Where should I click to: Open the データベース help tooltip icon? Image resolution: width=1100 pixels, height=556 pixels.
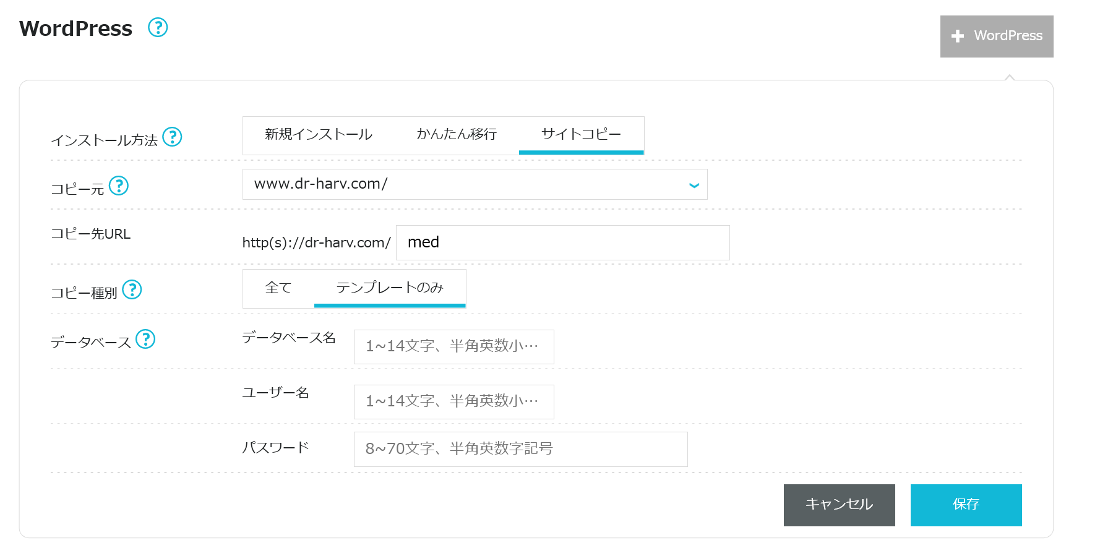click(145, 339)
